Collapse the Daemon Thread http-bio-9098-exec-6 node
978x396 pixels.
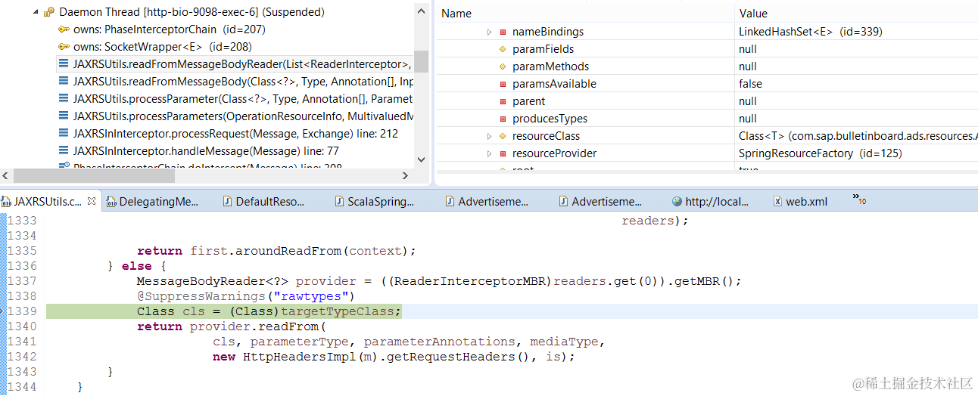pos(36,12)
